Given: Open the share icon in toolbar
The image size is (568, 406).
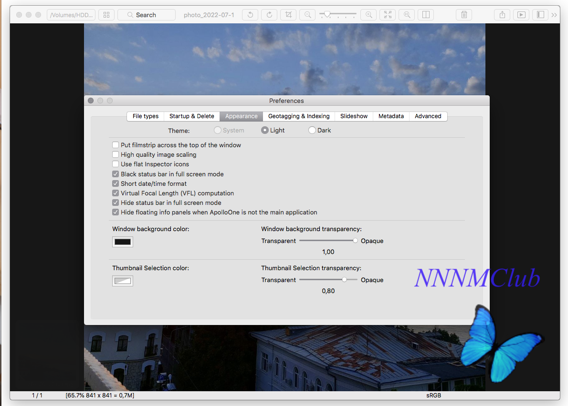Looking at the screenshot, I should click(502, 15).
